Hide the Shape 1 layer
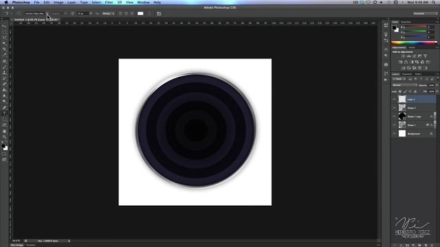 point(394,125)
